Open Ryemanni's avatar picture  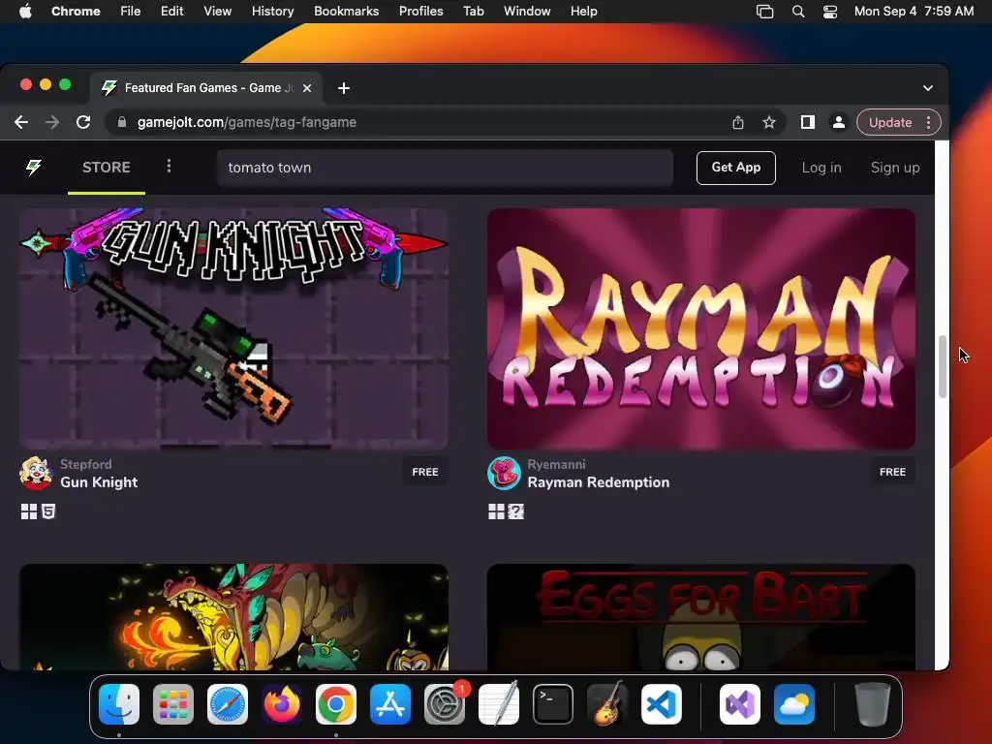(x=504, y=473)
